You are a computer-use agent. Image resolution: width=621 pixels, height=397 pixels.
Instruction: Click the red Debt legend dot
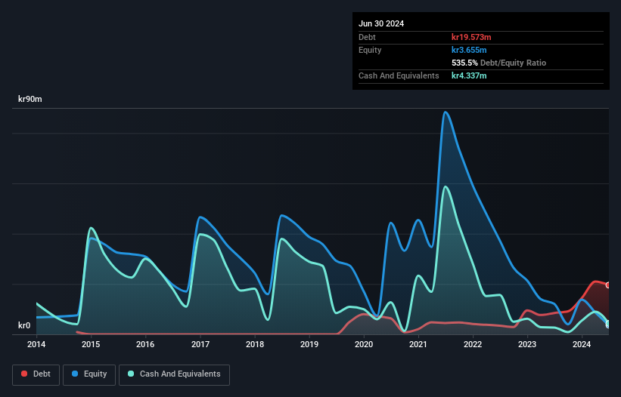click(24, 374)
